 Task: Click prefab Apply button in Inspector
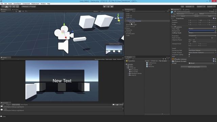click(210, 16)
